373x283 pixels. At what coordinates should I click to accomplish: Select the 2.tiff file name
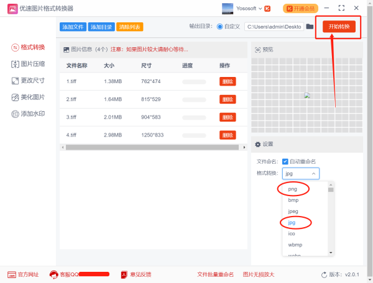tap(71, 99)
